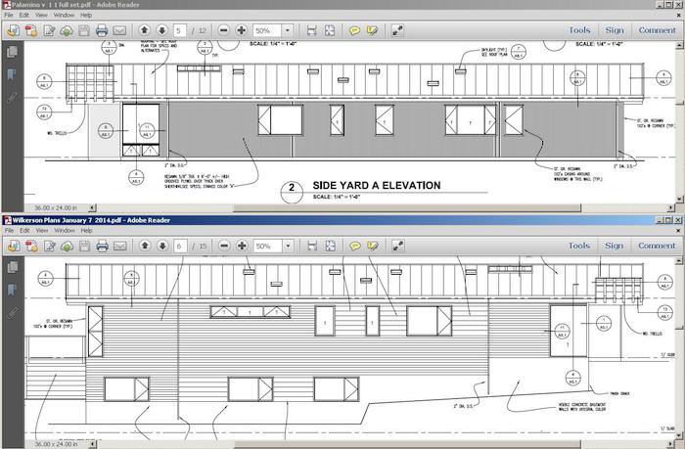Zoom in in Wilkerson window
685x449 pixels.
[242, 246]
